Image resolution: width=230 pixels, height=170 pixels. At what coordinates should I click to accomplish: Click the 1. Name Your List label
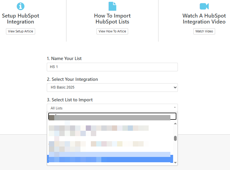tap(64, 59)
